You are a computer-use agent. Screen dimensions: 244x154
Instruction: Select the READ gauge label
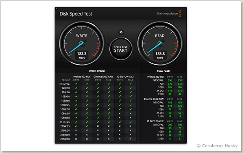pos(160,36)
